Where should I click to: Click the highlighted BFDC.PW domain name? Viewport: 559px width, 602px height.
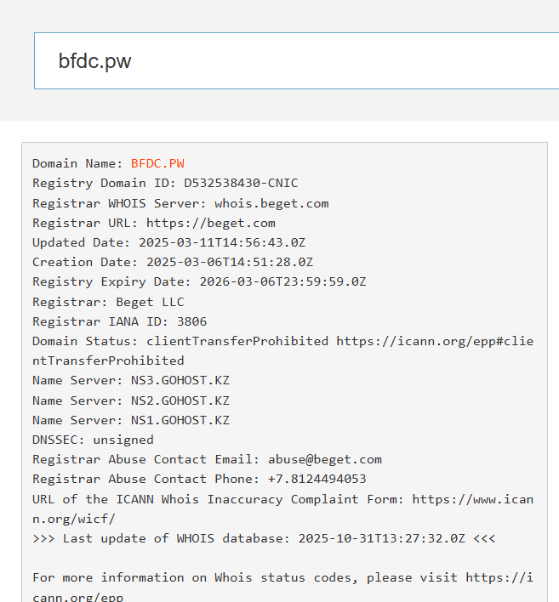(x=157, y=163)
